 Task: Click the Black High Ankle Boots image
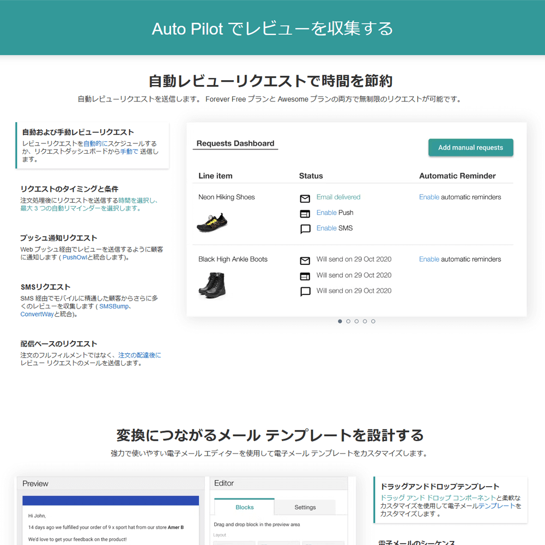[x=212, y=284]
